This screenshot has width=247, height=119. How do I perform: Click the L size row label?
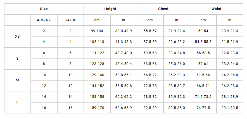coord(17,102)
